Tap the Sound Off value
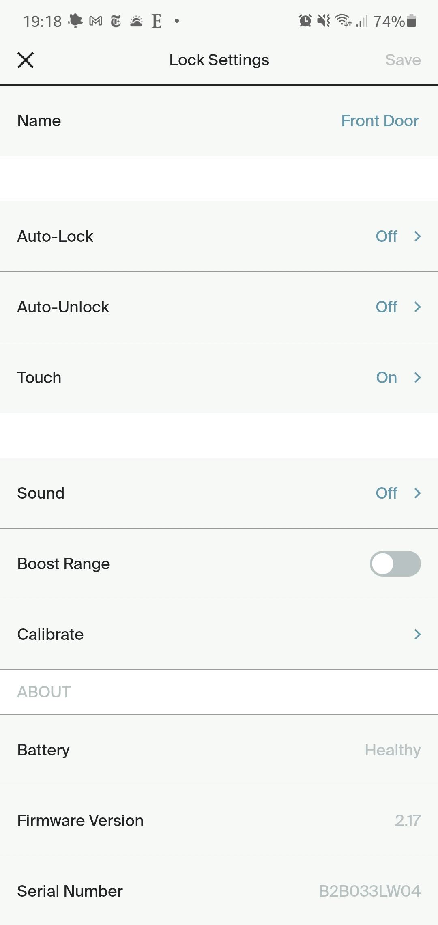 [386, 493]
